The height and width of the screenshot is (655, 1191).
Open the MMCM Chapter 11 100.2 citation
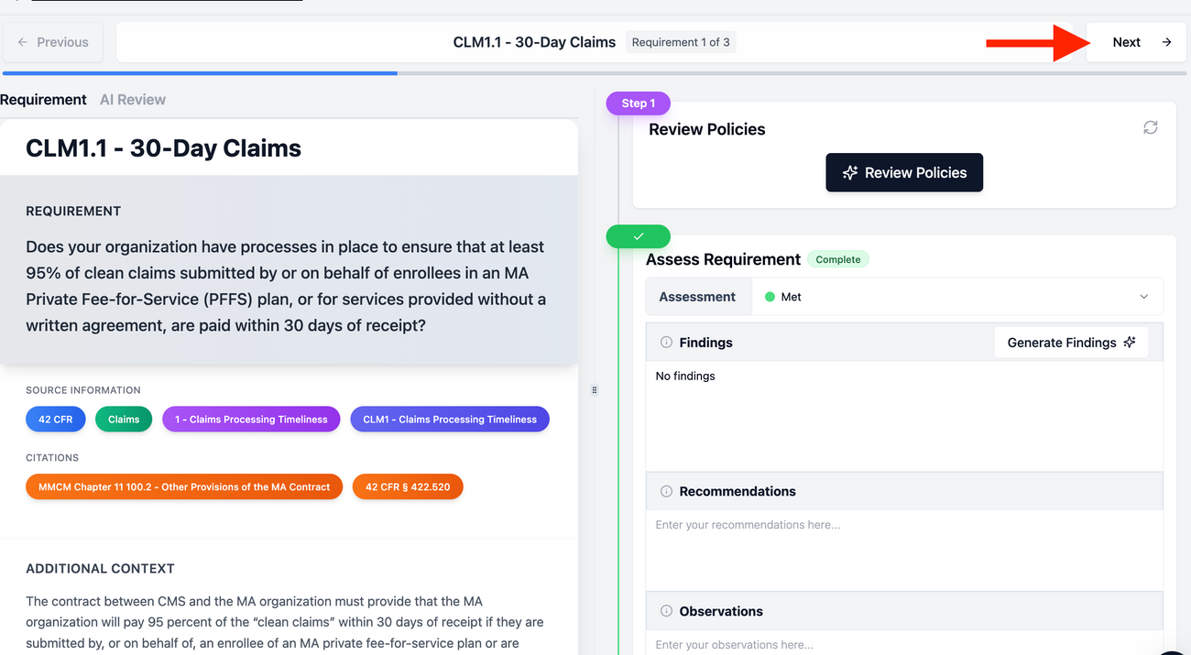[183, 486]
